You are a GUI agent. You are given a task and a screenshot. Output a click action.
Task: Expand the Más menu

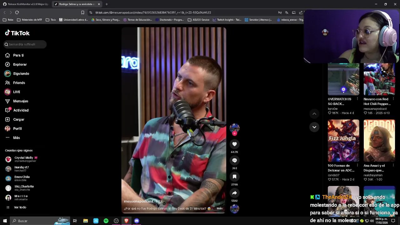(12, 138)
